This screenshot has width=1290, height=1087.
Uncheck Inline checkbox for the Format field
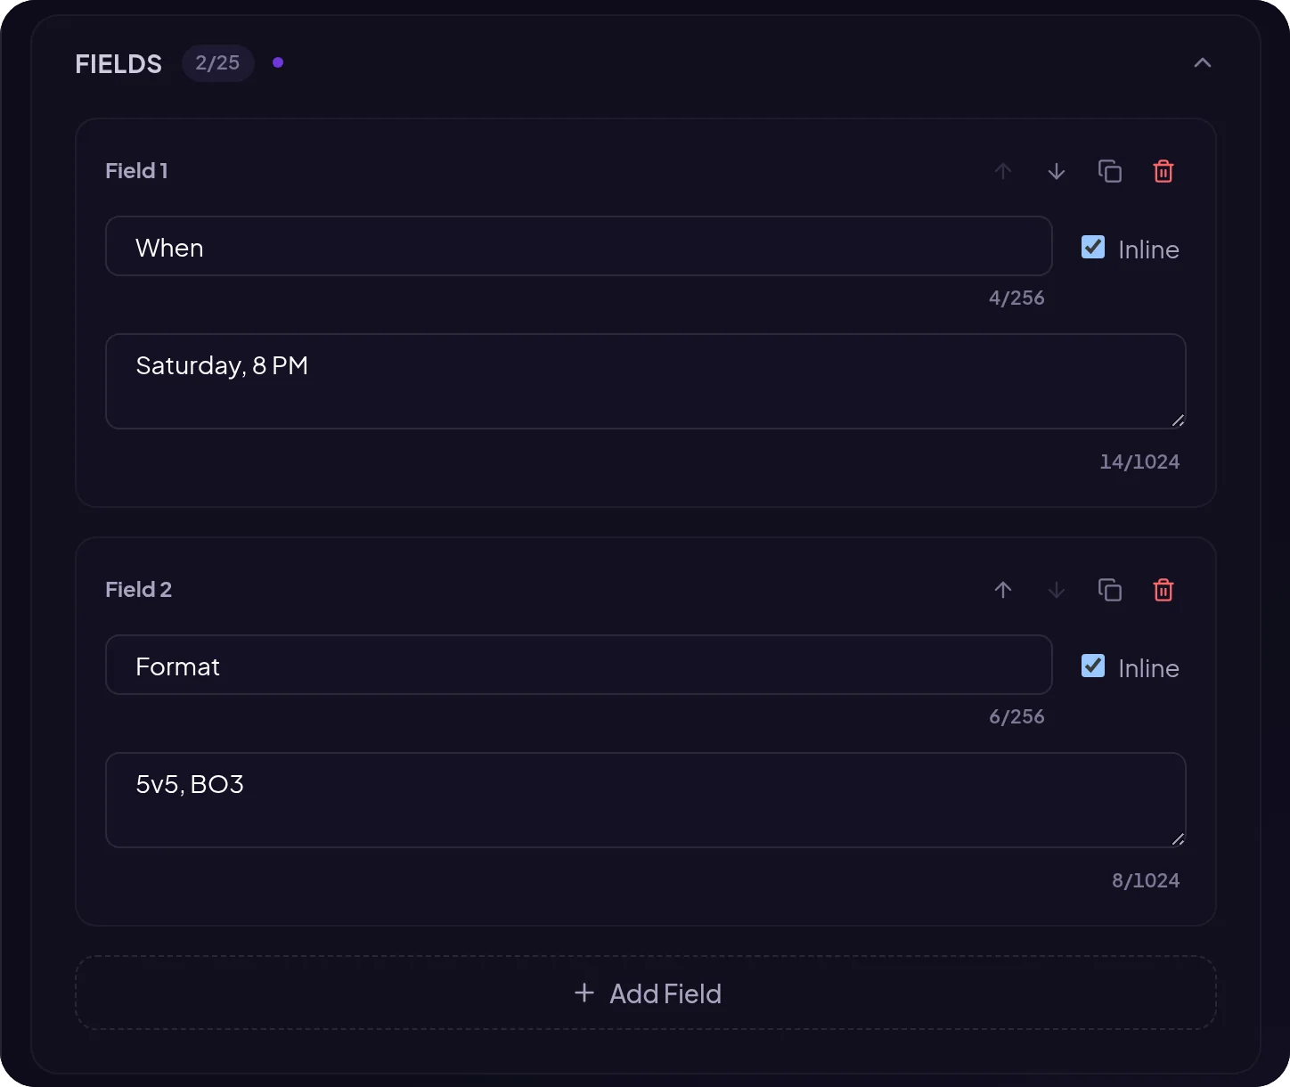pos(1093,666)
